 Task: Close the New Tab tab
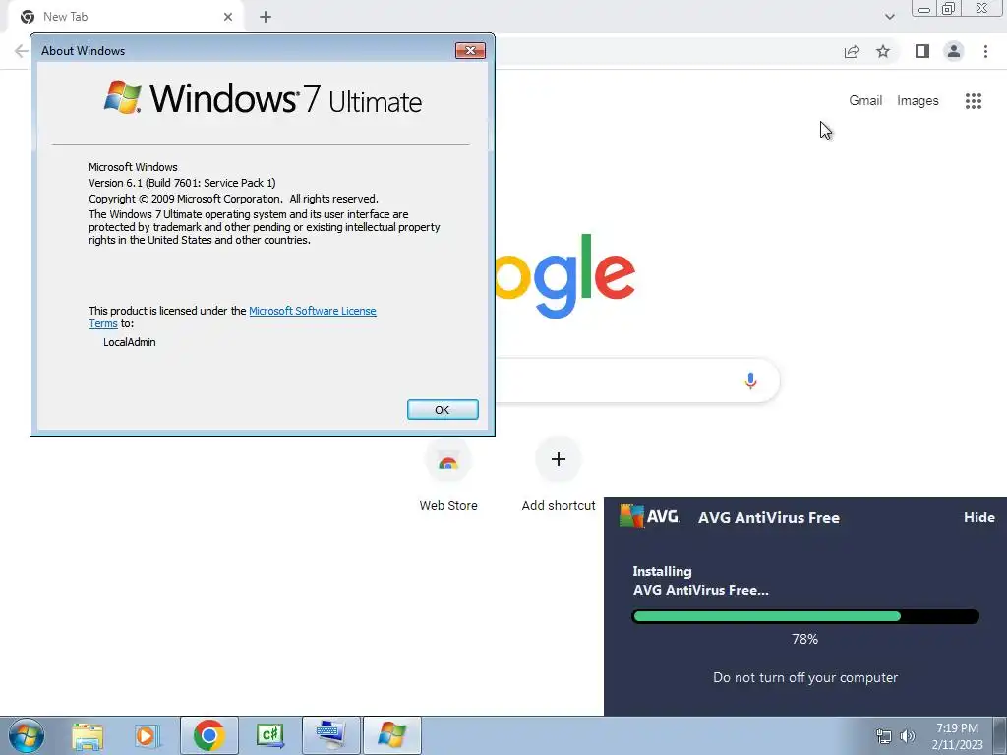(x=228, y=17)
